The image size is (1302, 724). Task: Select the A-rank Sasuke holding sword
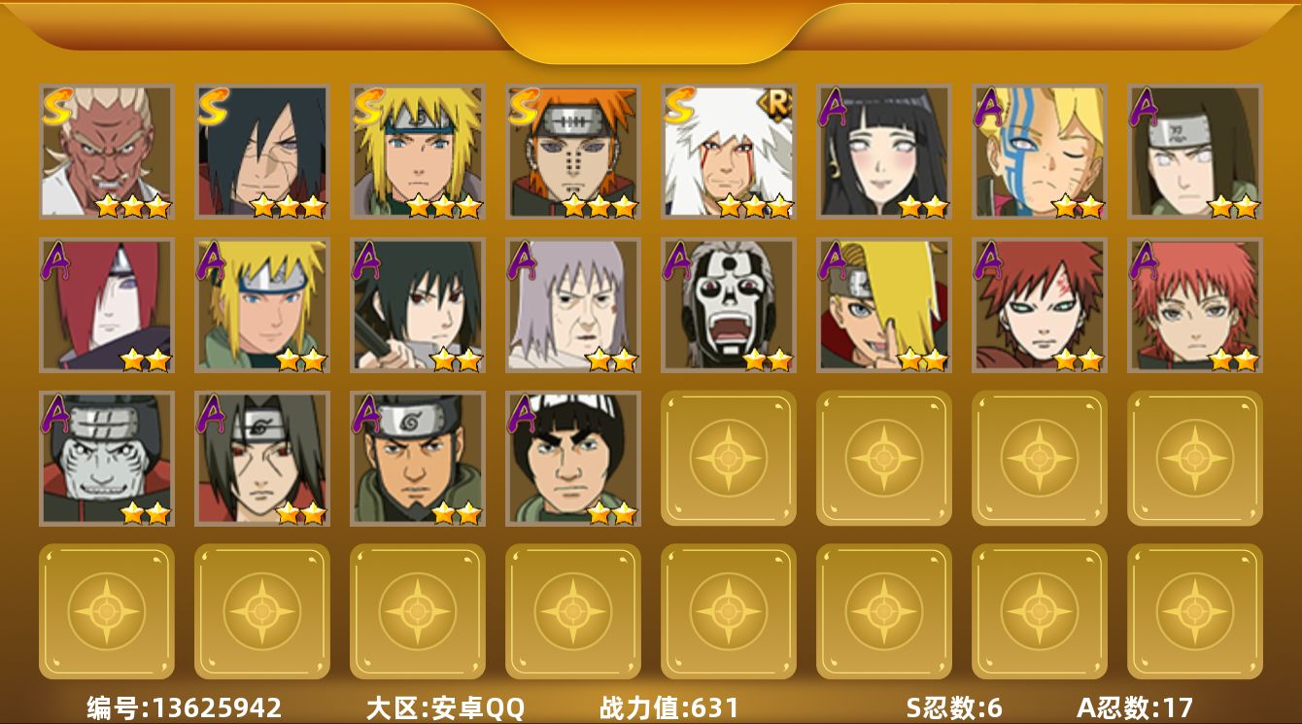click(x=418, y=305)
